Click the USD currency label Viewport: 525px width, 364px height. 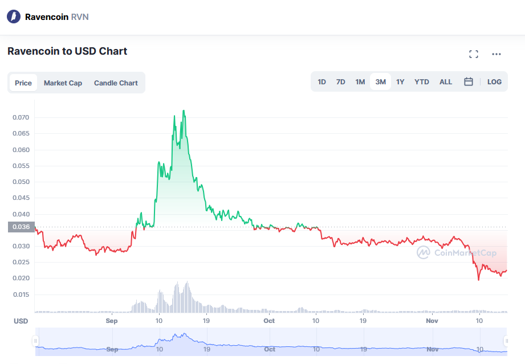(21, 321)
